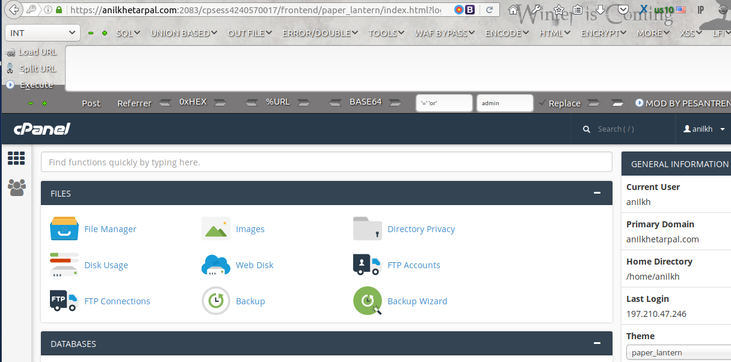
Task: Click the green plus icon beside INT
Action: click(105, 33)
